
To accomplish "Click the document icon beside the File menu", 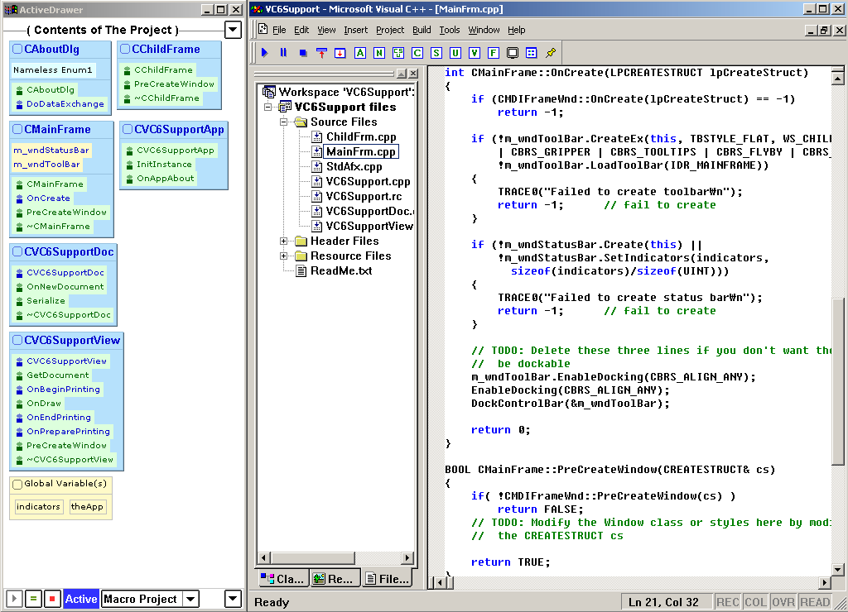I will [263, 29].
